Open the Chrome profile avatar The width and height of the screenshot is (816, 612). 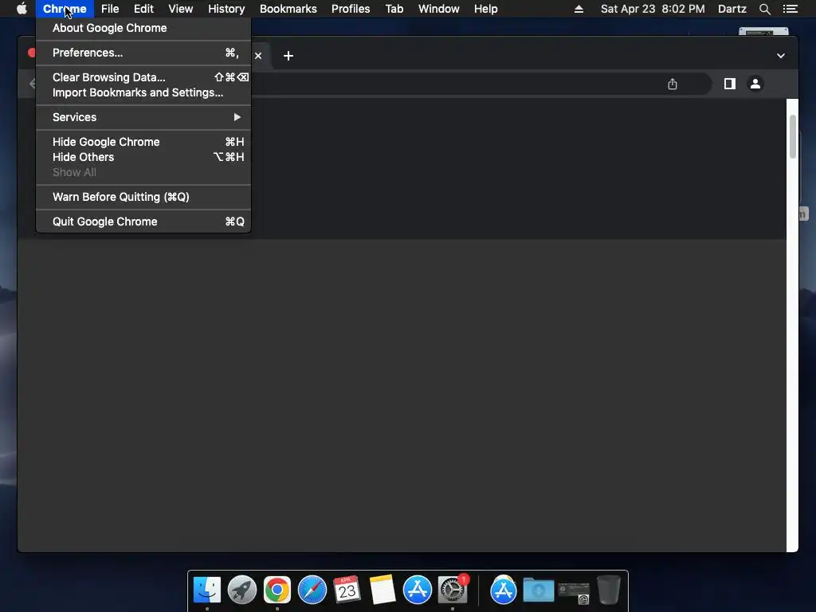click(755, 84)
